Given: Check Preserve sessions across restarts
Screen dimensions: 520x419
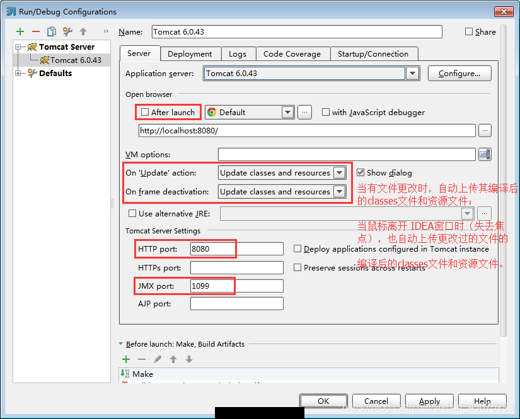Looking at the screenshot, I should point(298,267).
